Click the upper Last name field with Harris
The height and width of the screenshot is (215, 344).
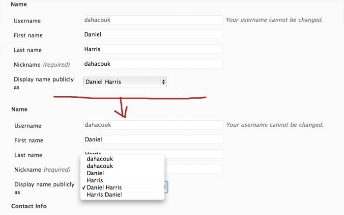pos(153,49)
